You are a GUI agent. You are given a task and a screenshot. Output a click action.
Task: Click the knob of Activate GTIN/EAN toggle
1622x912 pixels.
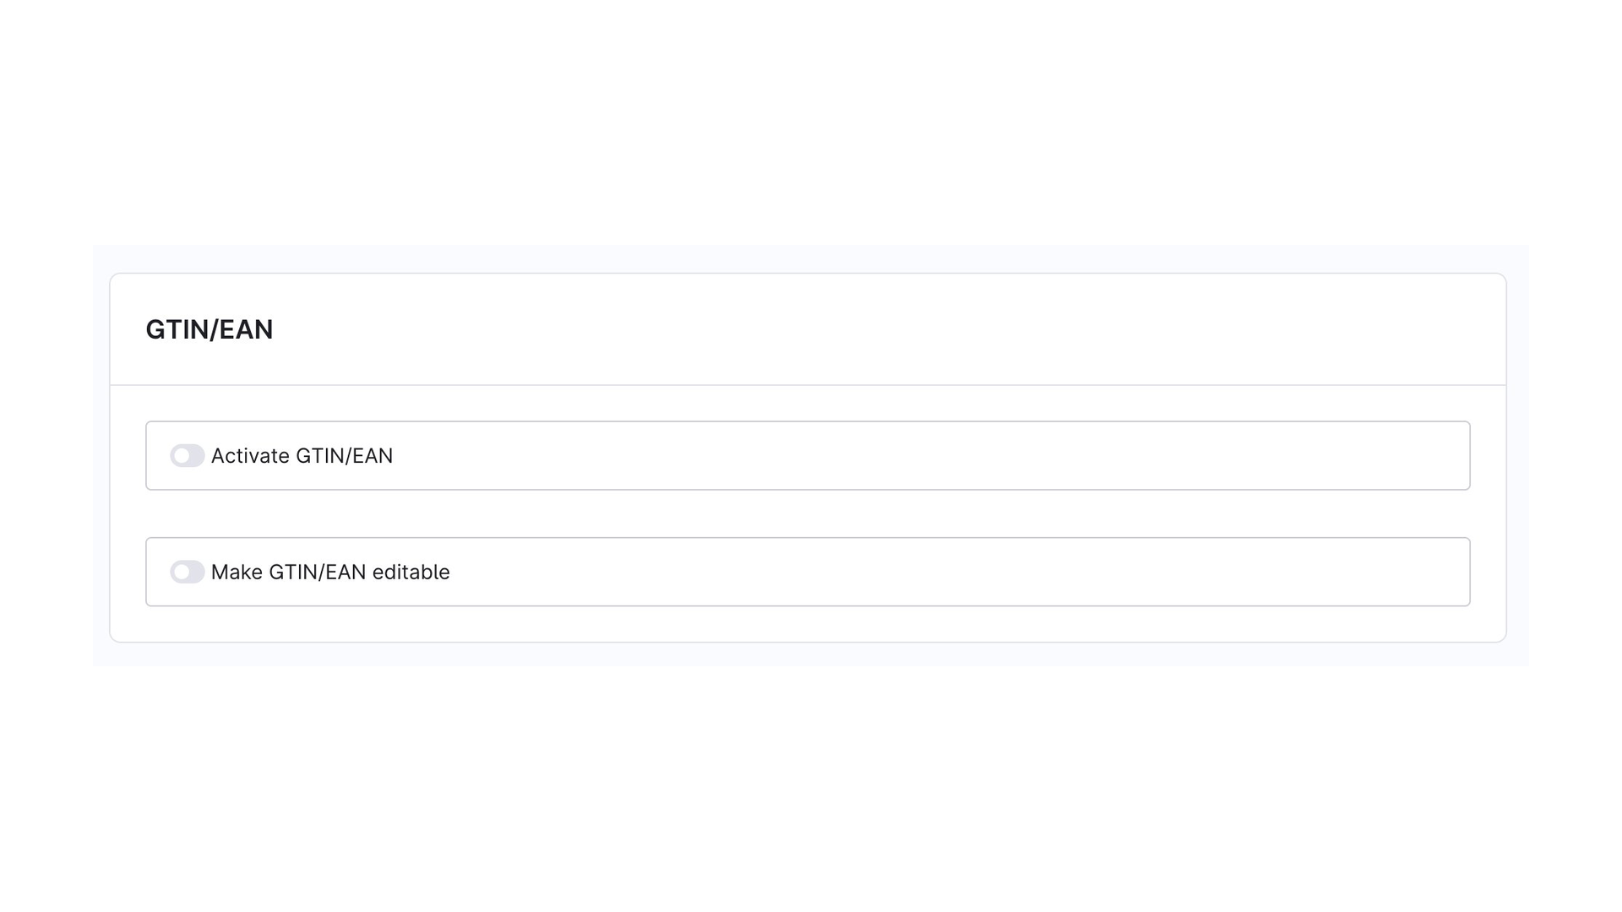point(182,456)
